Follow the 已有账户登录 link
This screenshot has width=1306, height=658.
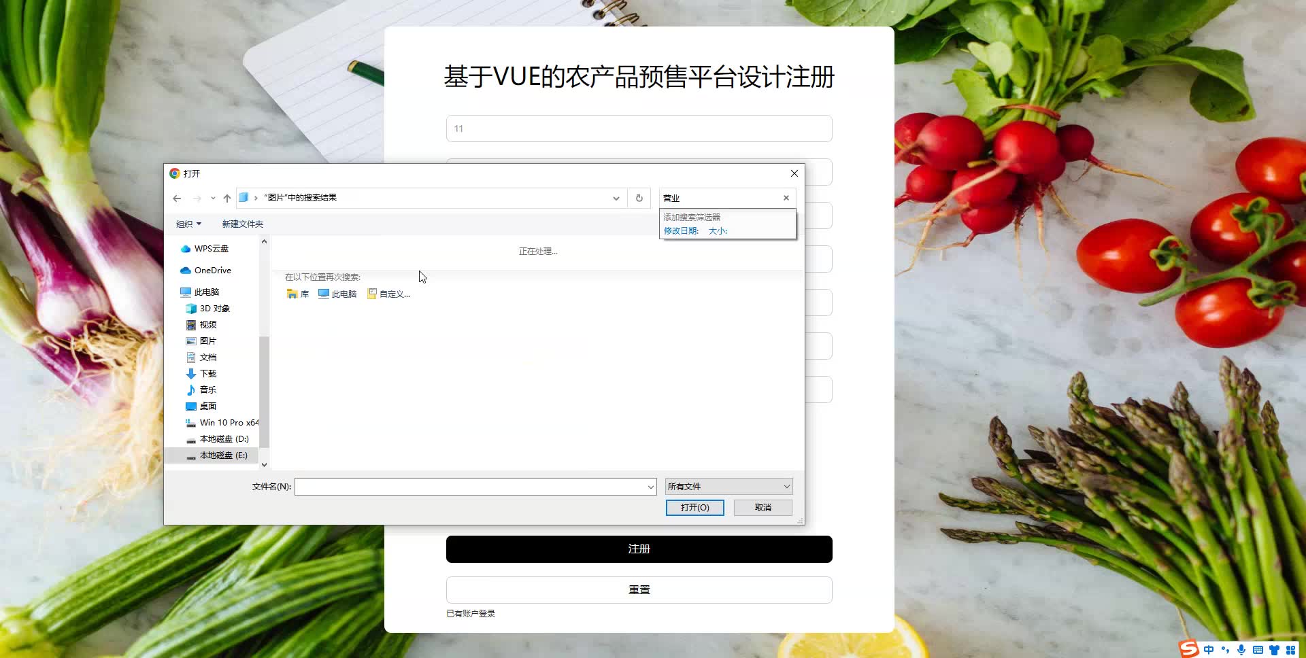click(471, 614)
